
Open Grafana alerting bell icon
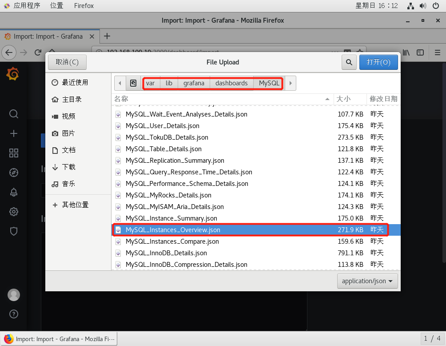pyautogui.click(x=14, y=192)
